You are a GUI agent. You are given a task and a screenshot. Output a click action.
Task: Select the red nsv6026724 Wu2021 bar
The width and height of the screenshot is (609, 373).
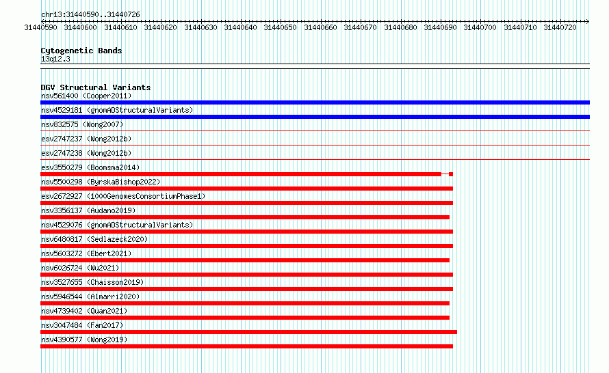[246, 275]
